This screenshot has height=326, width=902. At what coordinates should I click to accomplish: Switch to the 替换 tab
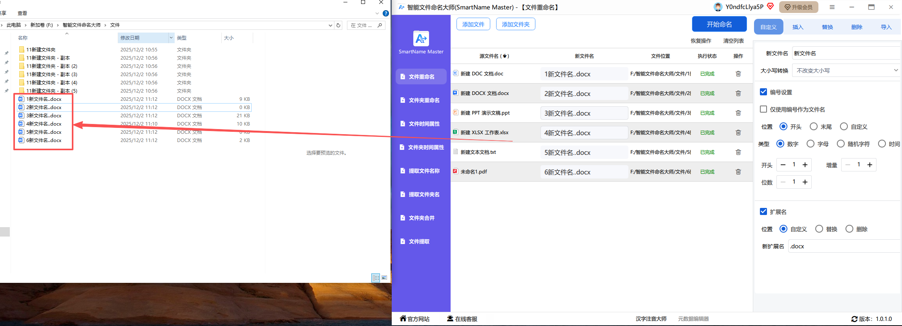(x=827, y=27)
